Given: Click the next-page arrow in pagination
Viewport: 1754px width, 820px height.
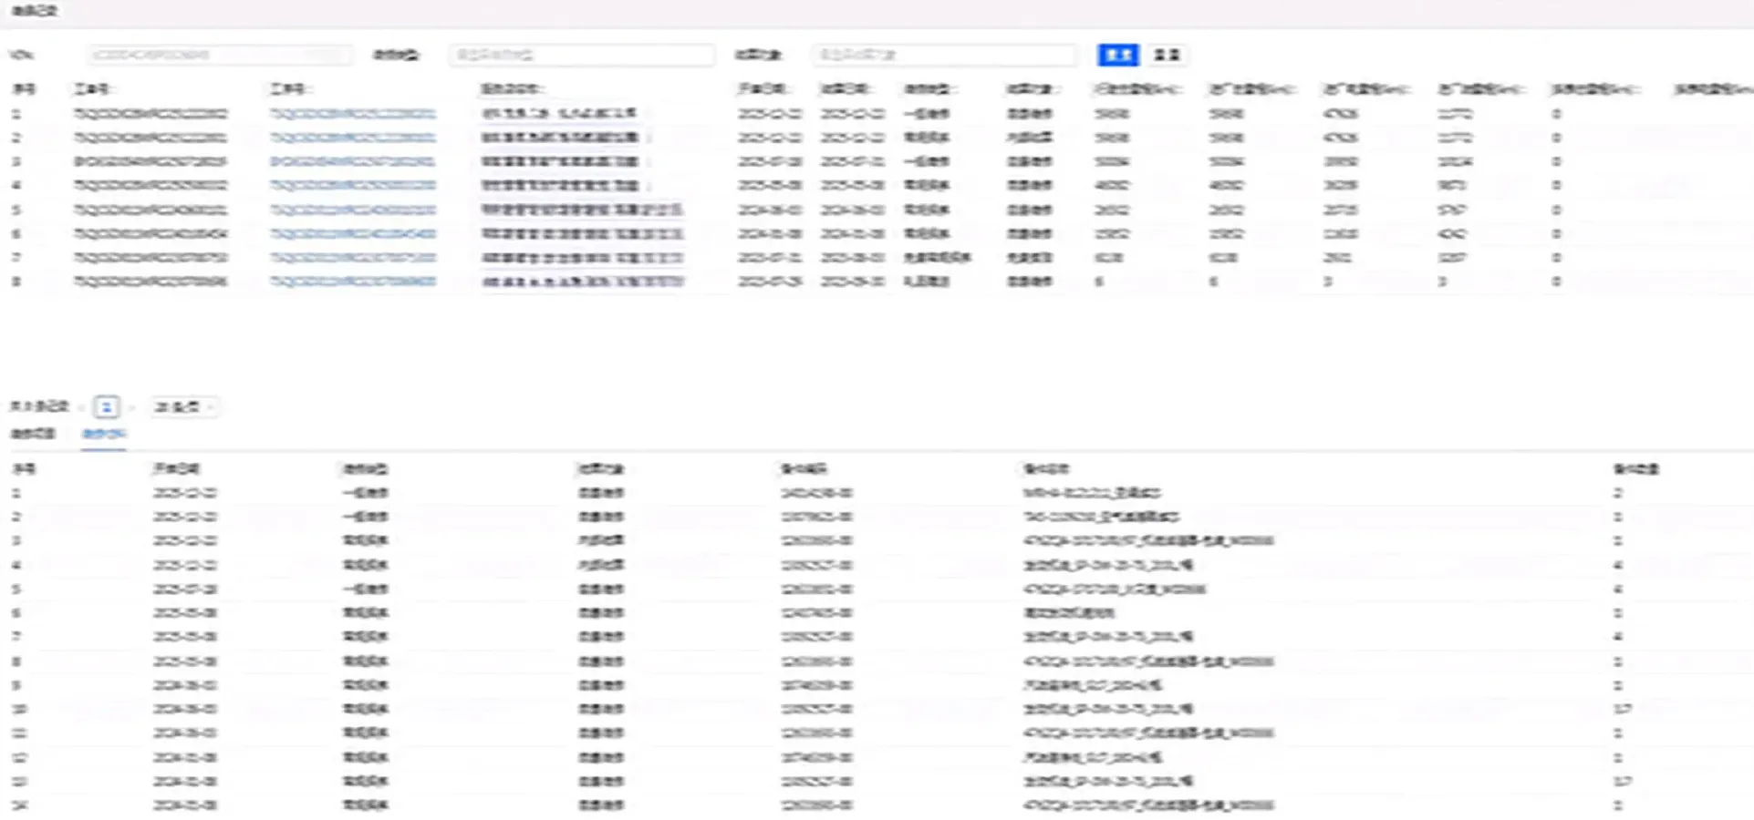Looking at the screenshot, I should click(x=132, y=406).
